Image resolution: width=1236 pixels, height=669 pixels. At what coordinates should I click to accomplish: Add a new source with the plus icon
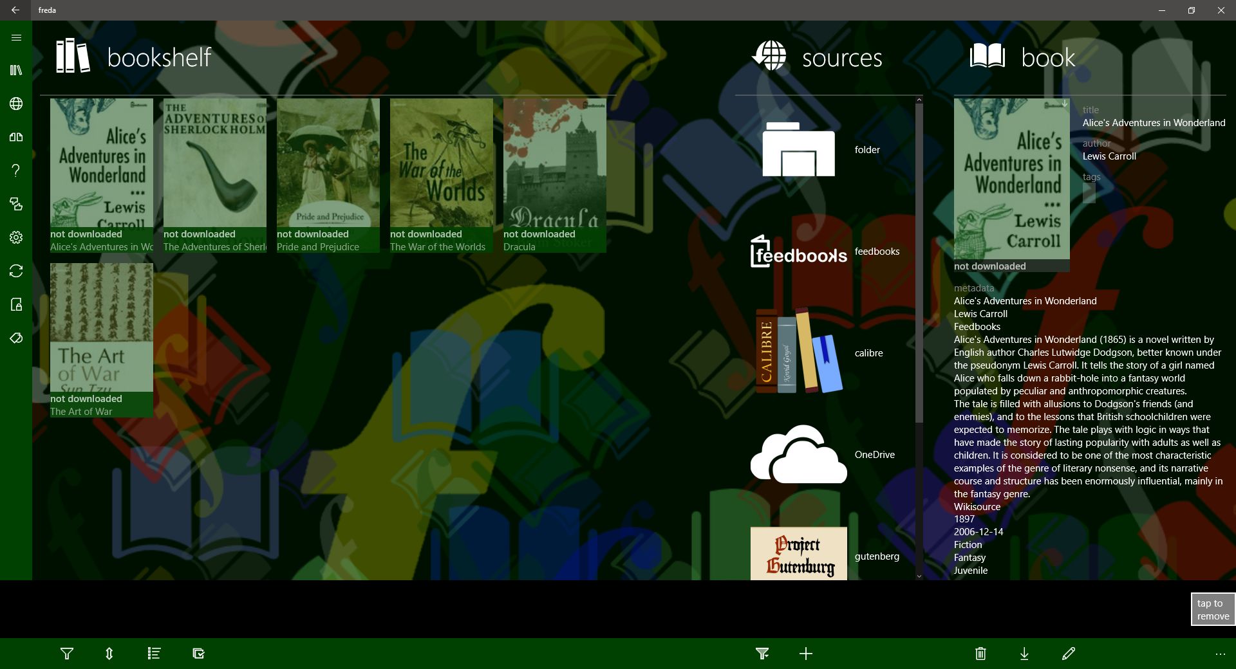(806, 654)
